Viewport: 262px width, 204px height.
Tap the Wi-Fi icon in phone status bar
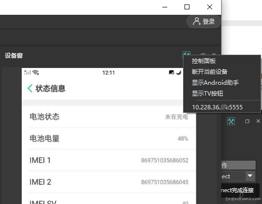(36, 72)
